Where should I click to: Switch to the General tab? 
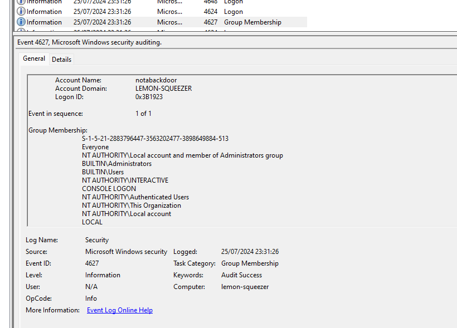point(34,58)
